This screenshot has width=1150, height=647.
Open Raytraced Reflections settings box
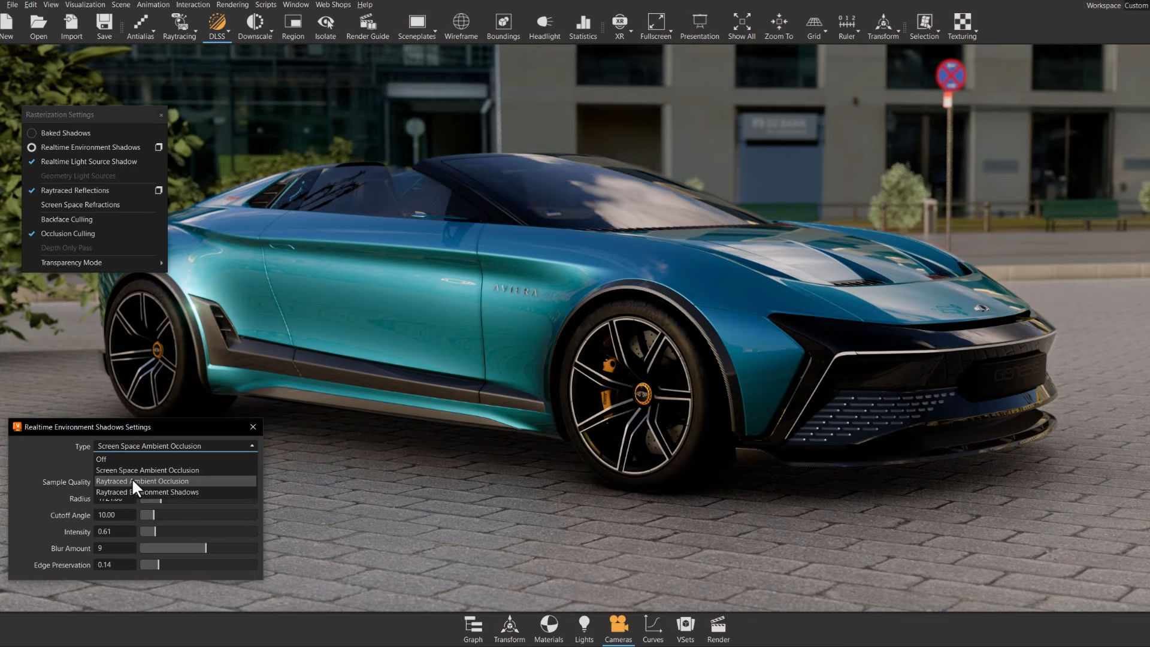159,191
